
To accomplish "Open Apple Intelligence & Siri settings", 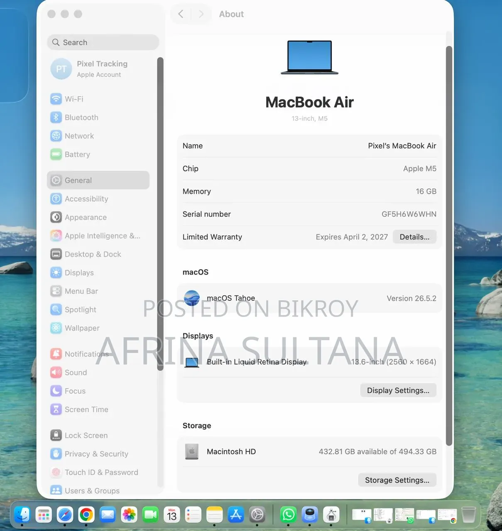I will coord(98,236).
